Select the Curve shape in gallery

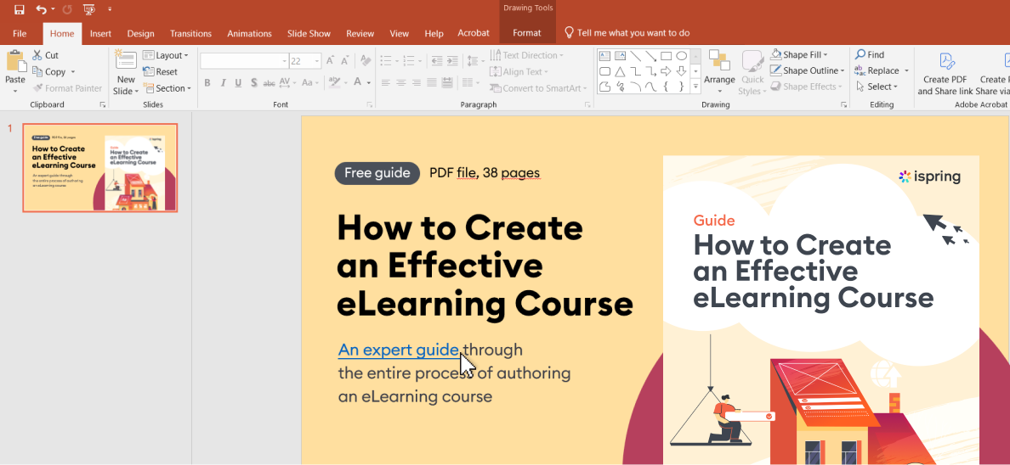(x=651, y=86)
